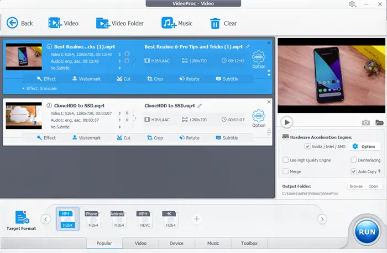Open Crop tool for Best Realme video
Screen dimensions: 387x253
point(155,79)
